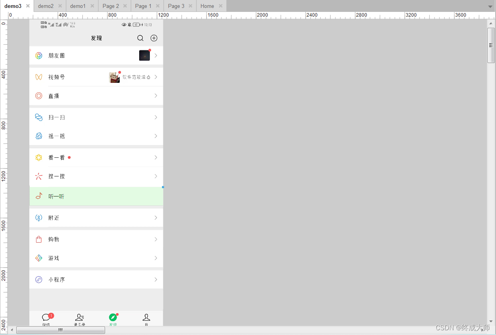
Task: Expand the 扫一扫 row chevron
Action: coord(156,117)
